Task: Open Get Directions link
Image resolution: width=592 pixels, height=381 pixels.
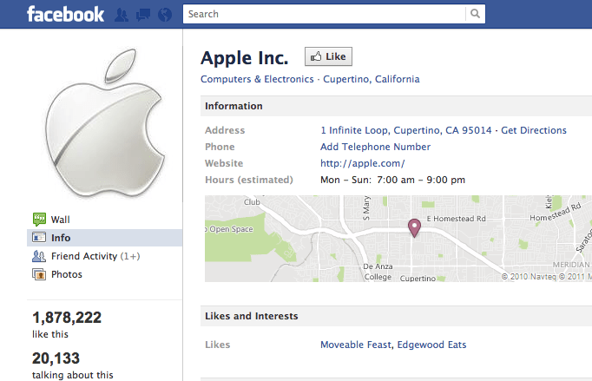Action: click(x=534, y=130)
